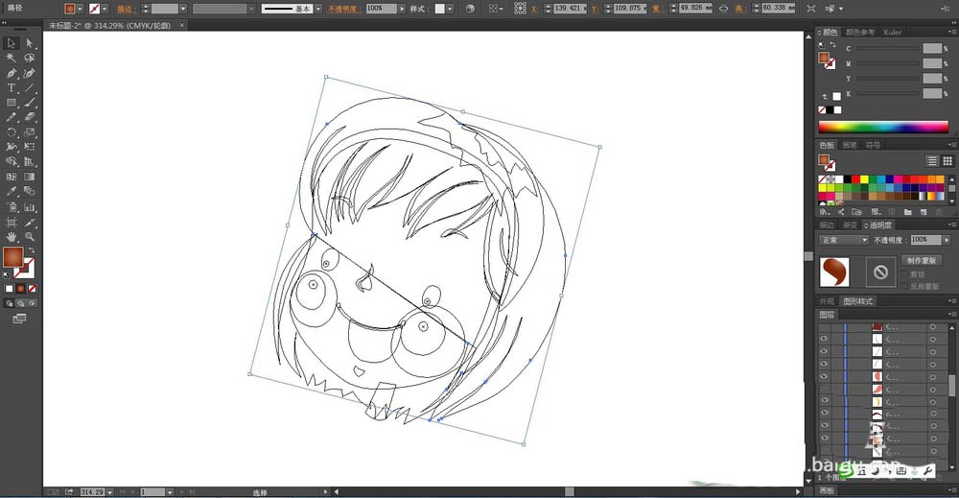Pick the Shape Builder tool
Viewport: 959px width, 498px height.
pyautogui.click(x=11, y=162)
